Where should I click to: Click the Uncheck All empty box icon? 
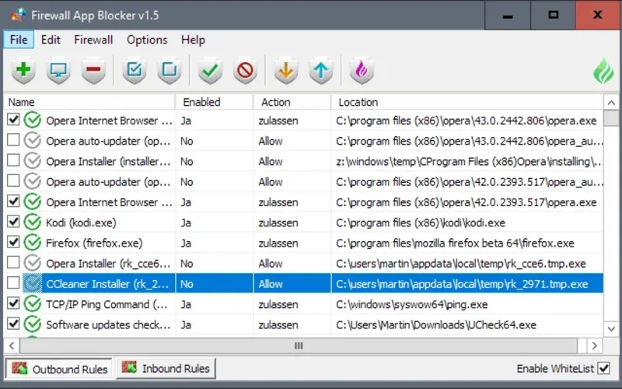(169, 70)
